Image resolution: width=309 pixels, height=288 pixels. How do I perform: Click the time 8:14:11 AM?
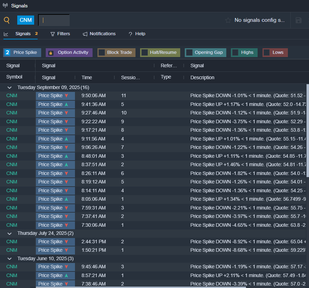(x=93, y=190)
